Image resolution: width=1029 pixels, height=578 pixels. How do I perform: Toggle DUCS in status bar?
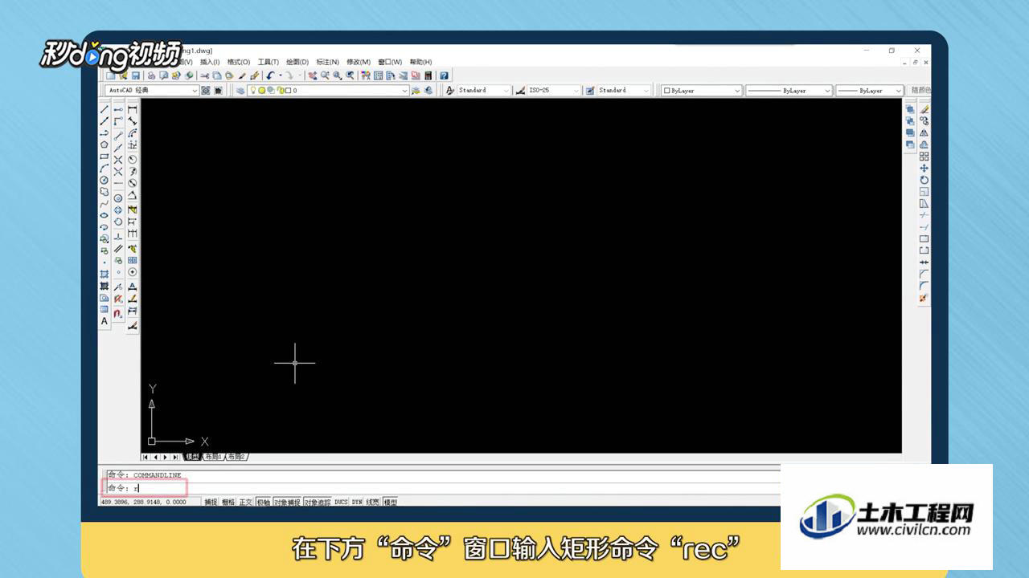(x=341, y=503)
